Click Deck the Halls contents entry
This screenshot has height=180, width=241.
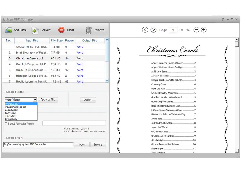173,88
